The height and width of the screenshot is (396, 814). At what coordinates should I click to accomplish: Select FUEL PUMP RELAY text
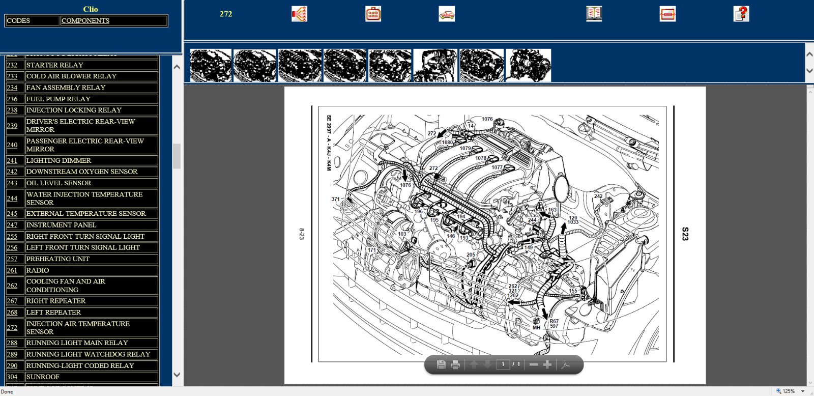pos(59,99)
